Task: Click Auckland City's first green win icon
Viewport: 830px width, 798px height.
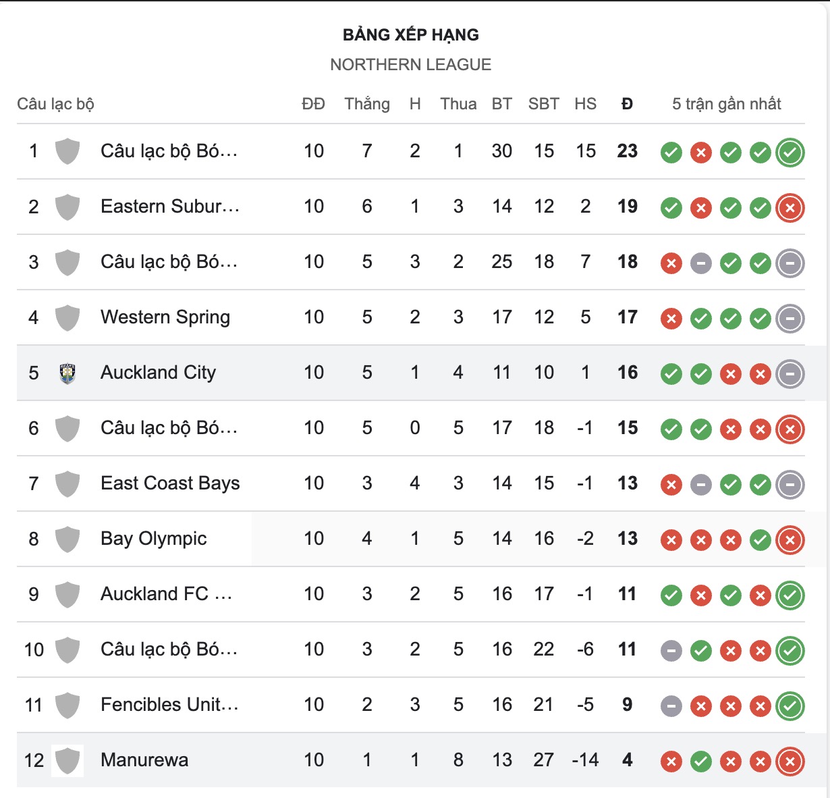Action: [x=671, y=374]
